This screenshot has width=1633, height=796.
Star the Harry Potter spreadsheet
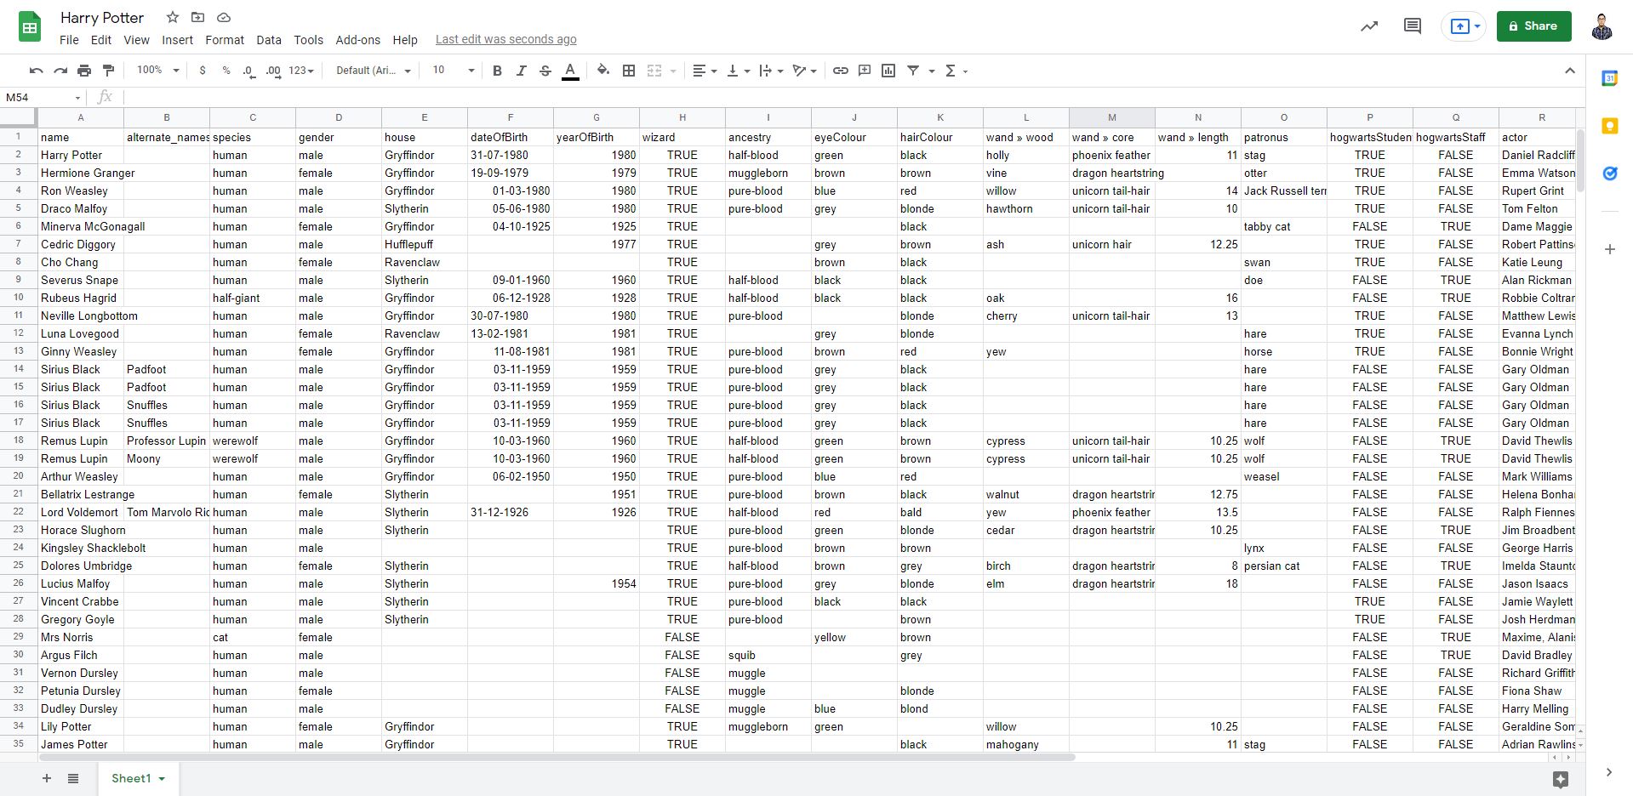pos(172,17)
